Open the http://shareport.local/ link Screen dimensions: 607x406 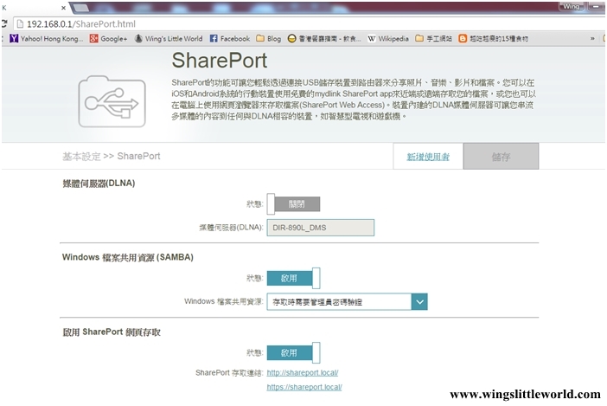click(x=303, y=373)
